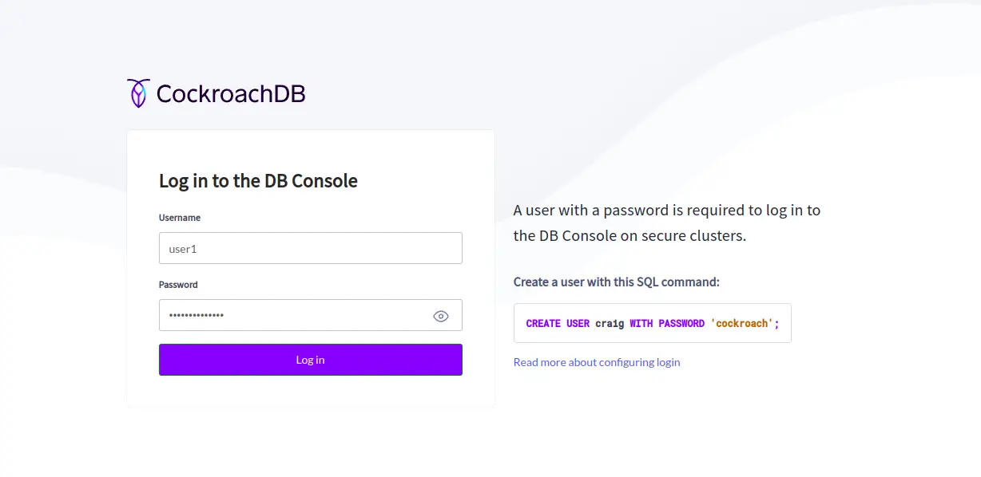Click the semicolon ending the SQL command
The height and width of the screenshot is (477, 981).
[776, 324]
